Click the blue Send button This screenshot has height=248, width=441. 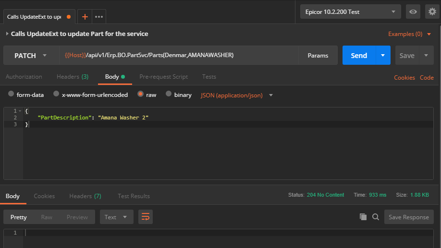click(358, 56)
